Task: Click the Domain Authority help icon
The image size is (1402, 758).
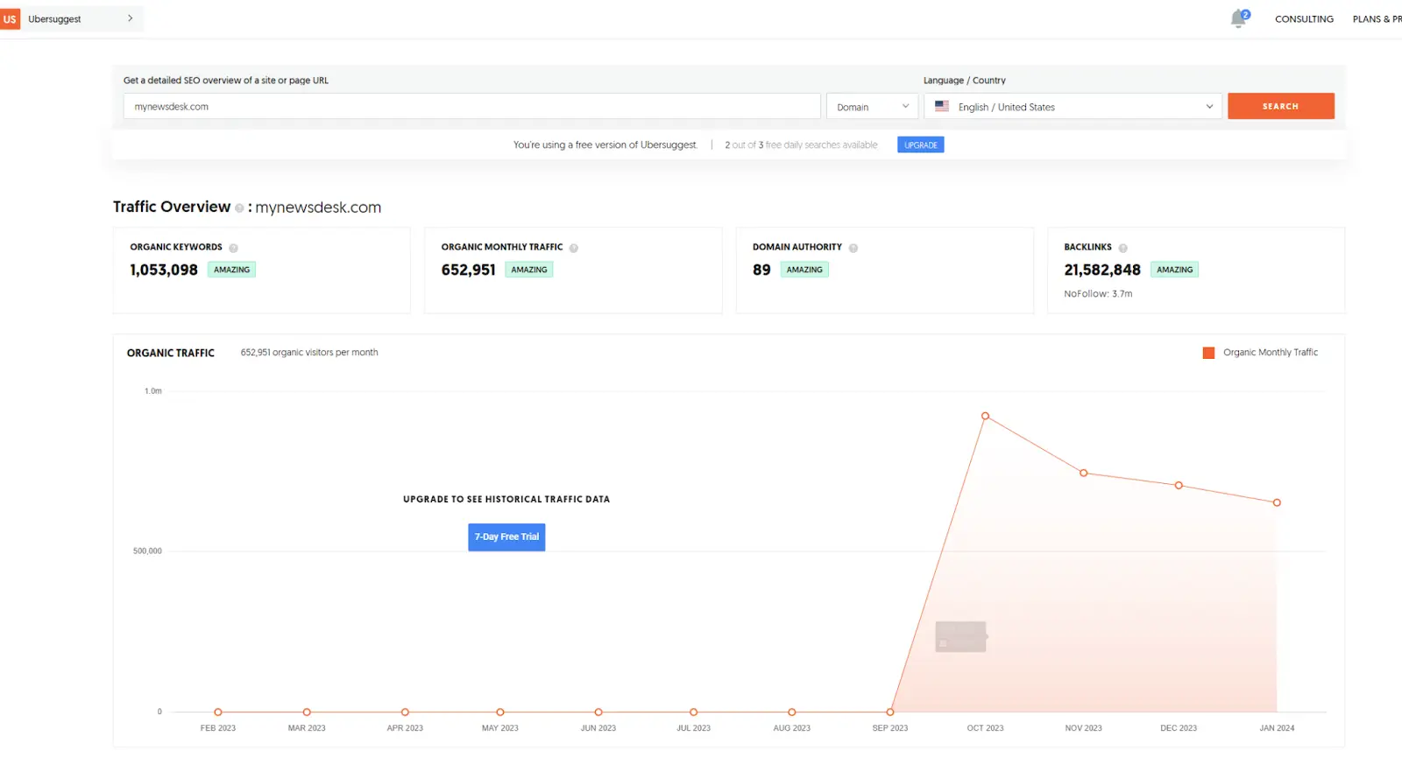Action: [853, 249]
